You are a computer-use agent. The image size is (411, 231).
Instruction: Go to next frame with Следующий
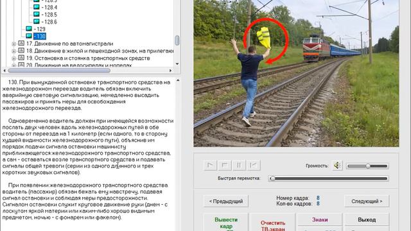coord(367,201)
